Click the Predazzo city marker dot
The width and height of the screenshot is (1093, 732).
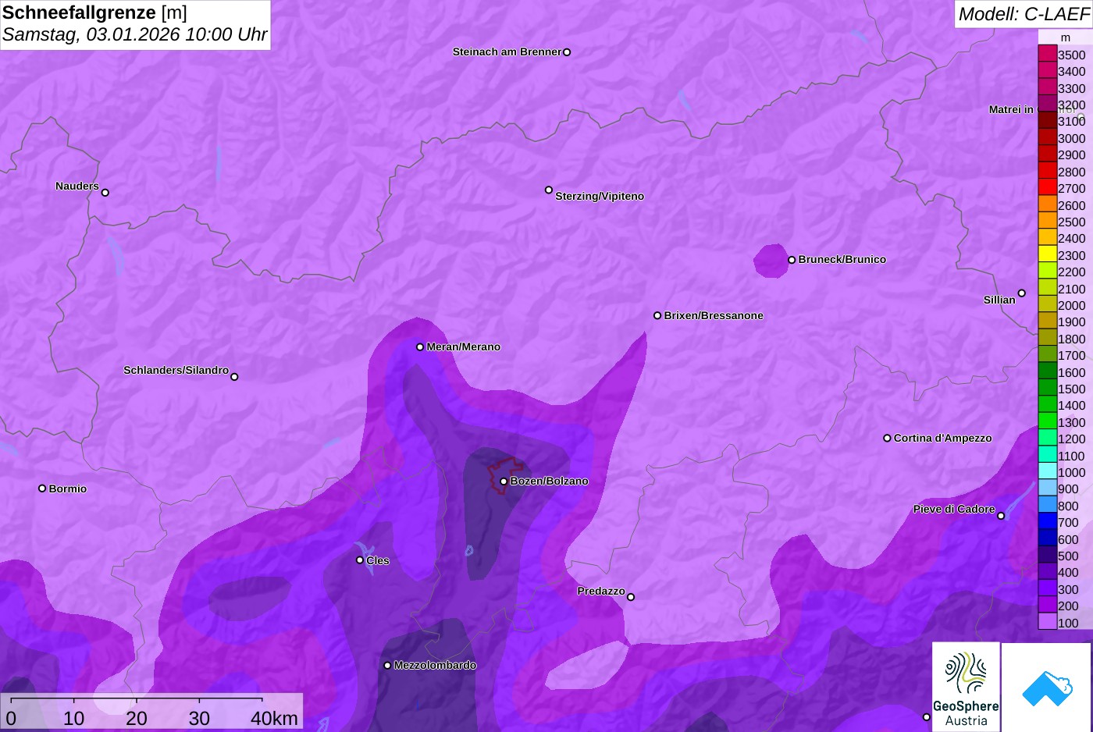631,597
